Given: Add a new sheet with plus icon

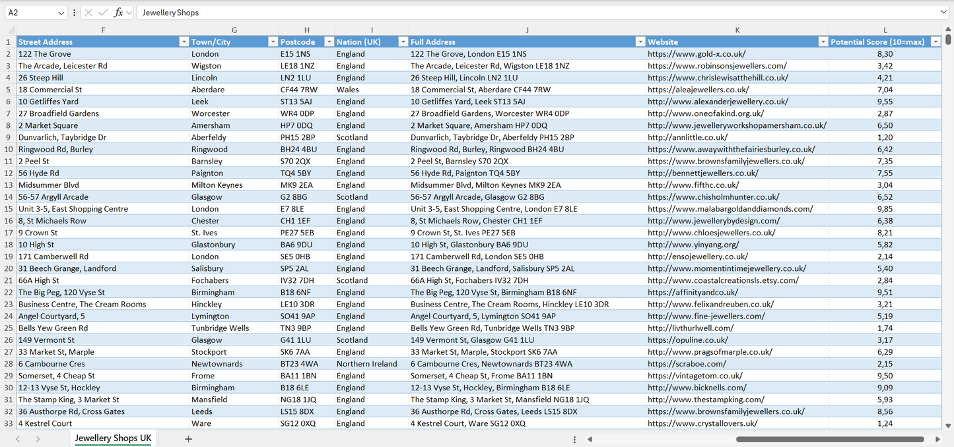Looking at the screenshot, I should [188, 439].
